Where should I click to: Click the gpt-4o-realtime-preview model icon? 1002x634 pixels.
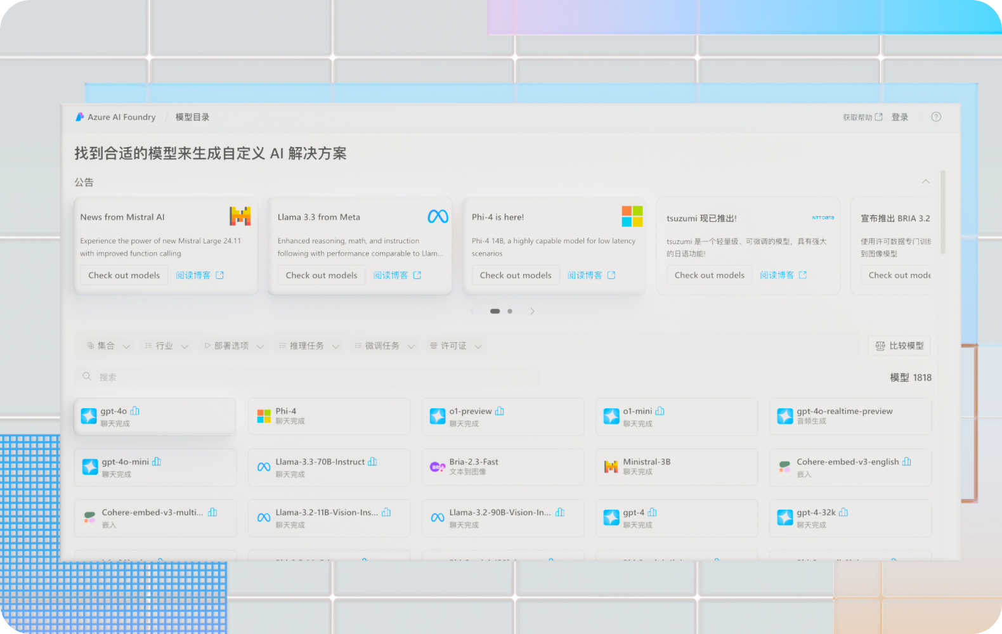click(x=785, y=416)
